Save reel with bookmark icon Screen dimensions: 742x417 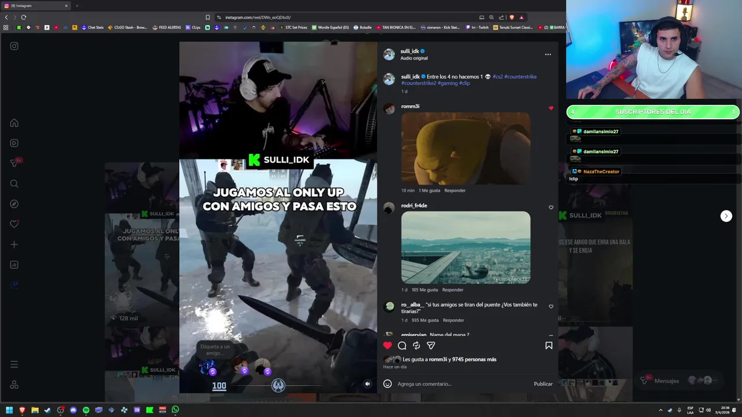(x=548, y=345)
